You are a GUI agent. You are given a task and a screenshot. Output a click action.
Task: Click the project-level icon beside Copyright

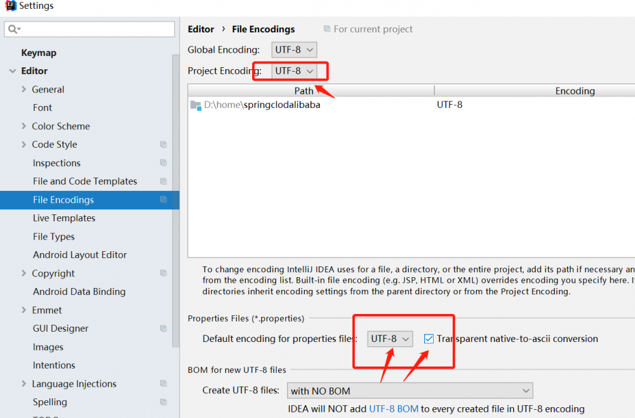click(x=163, y=273)
